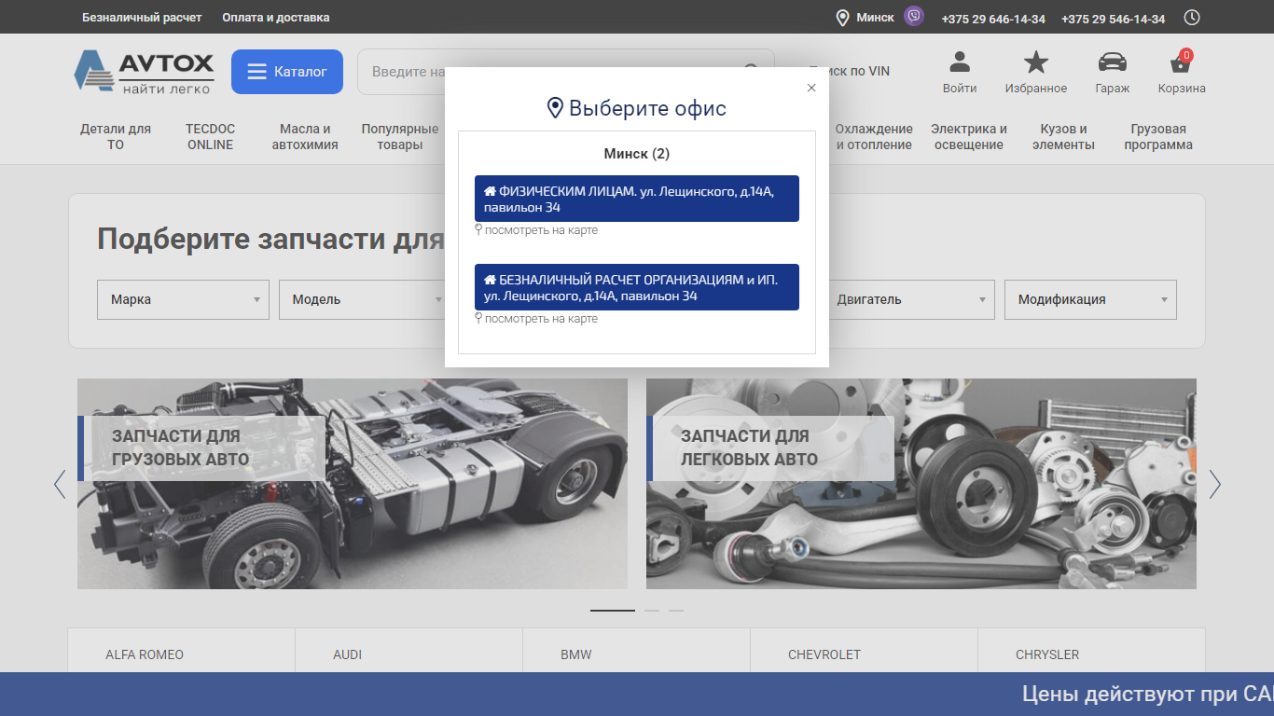The image size is (1274, 716).
Task: Open Запчасти для грузовых авто banner
Action: pyautogui.click(x=353, y=484)
